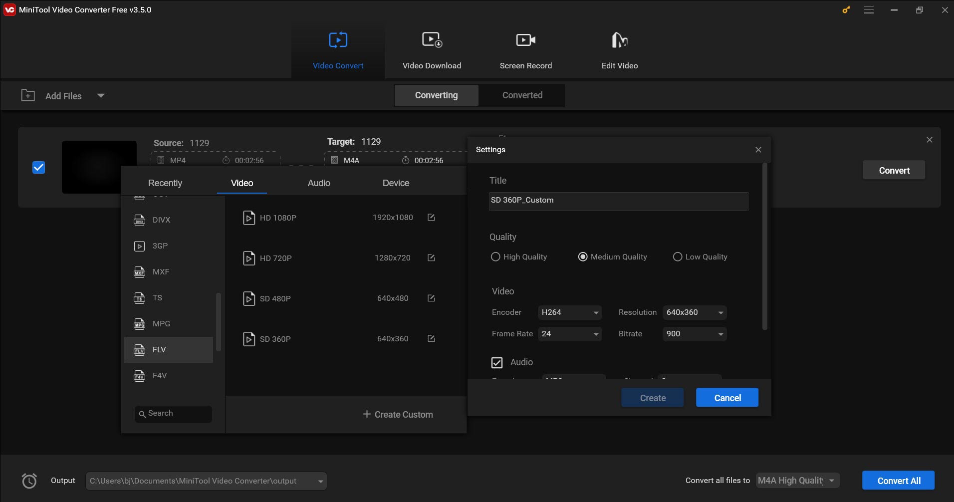Select the HD 720P preset row
Screen dimensions: 954x502
(x=346, y=258)
